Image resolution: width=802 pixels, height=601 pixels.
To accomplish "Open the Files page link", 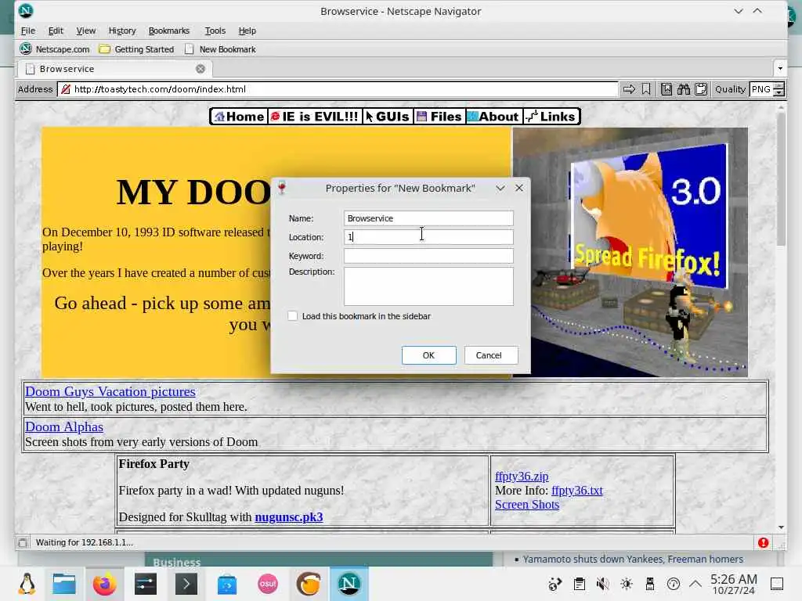I will (x=439, y=117).
